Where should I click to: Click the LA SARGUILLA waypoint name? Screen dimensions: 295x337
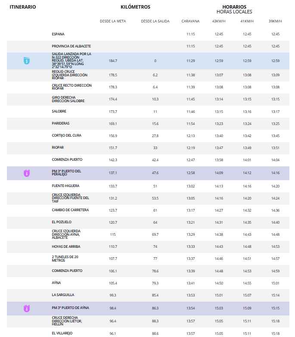(63, 295)
